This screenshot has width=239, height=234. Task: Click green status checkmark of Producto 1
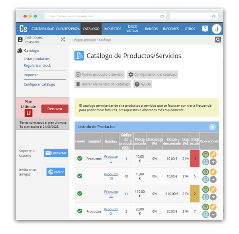(80, 158)
